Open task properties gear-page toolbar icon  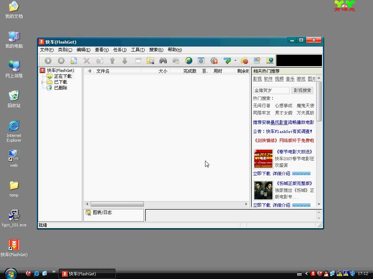click(x=99, y=61)
